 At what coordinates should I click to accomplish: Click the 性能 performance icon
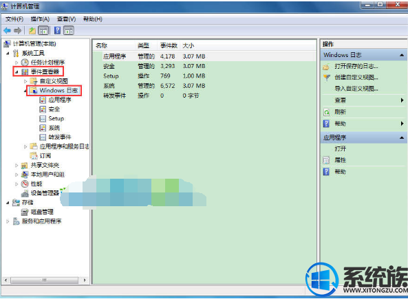pos(25,184)
